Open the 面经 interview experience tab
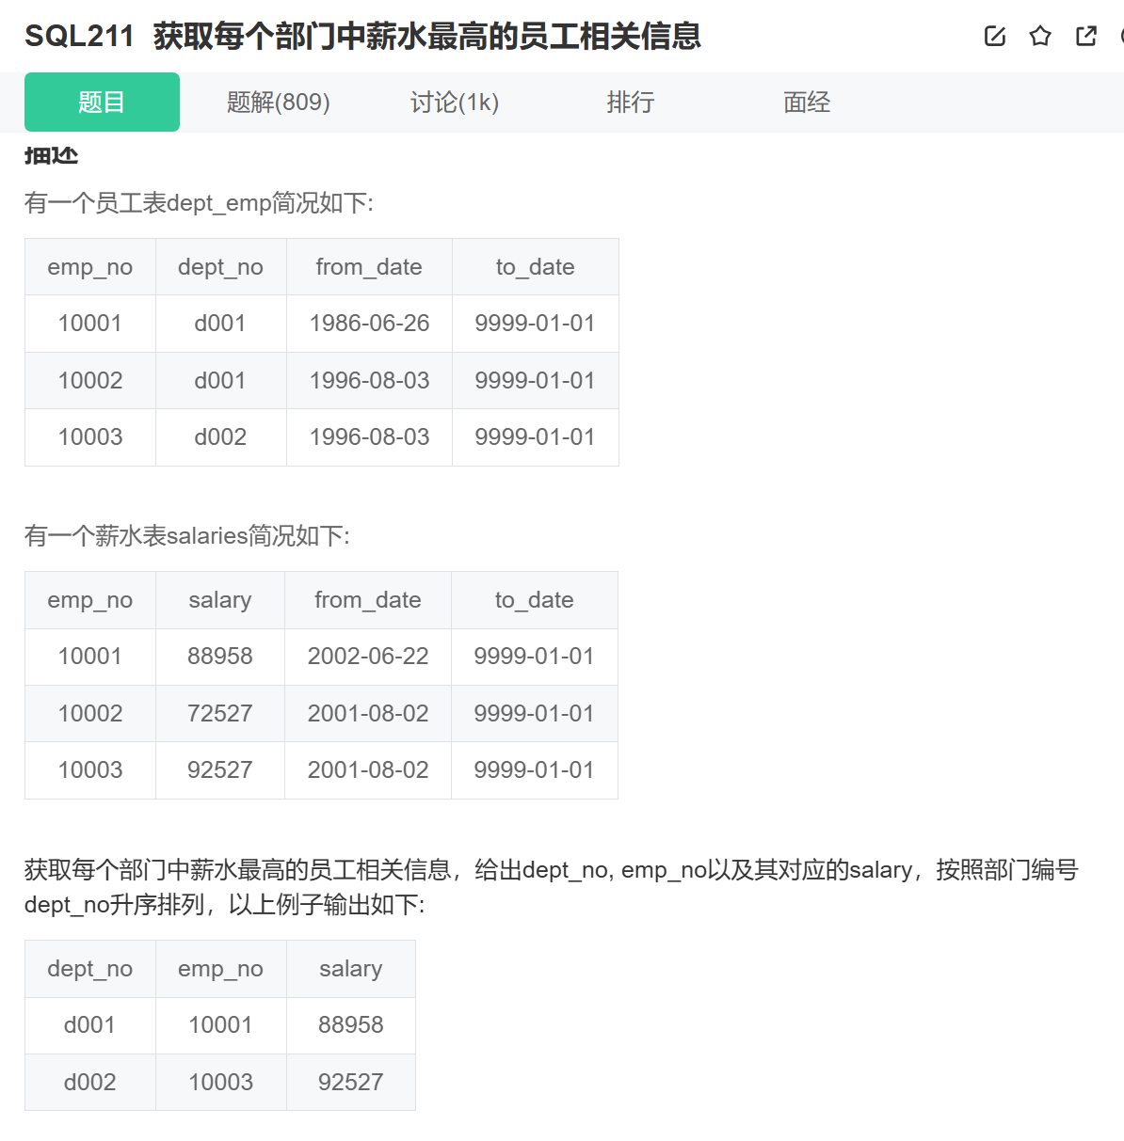 pyautogui.click(x=806, y=102)
